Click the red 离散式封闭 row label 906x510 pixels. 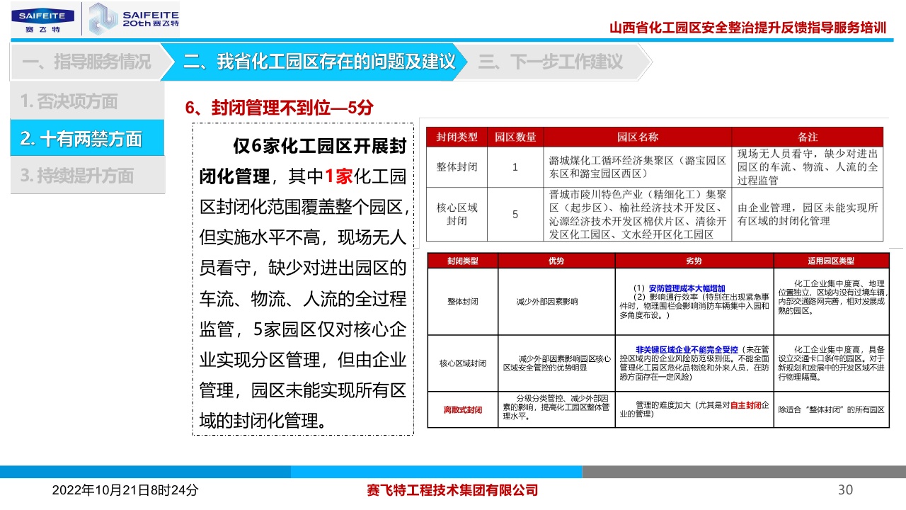point(462,410)
